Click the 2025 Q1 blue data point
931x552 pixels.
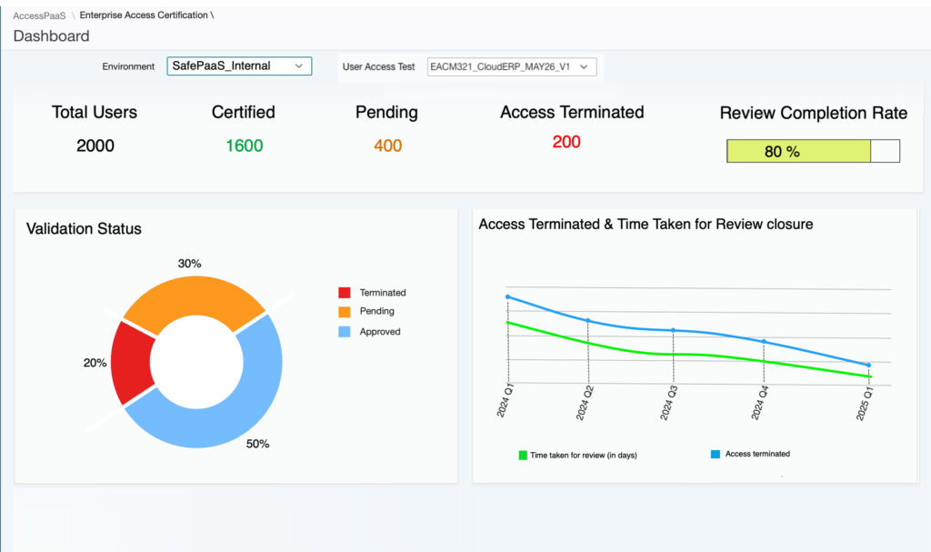tap(869, 366)
